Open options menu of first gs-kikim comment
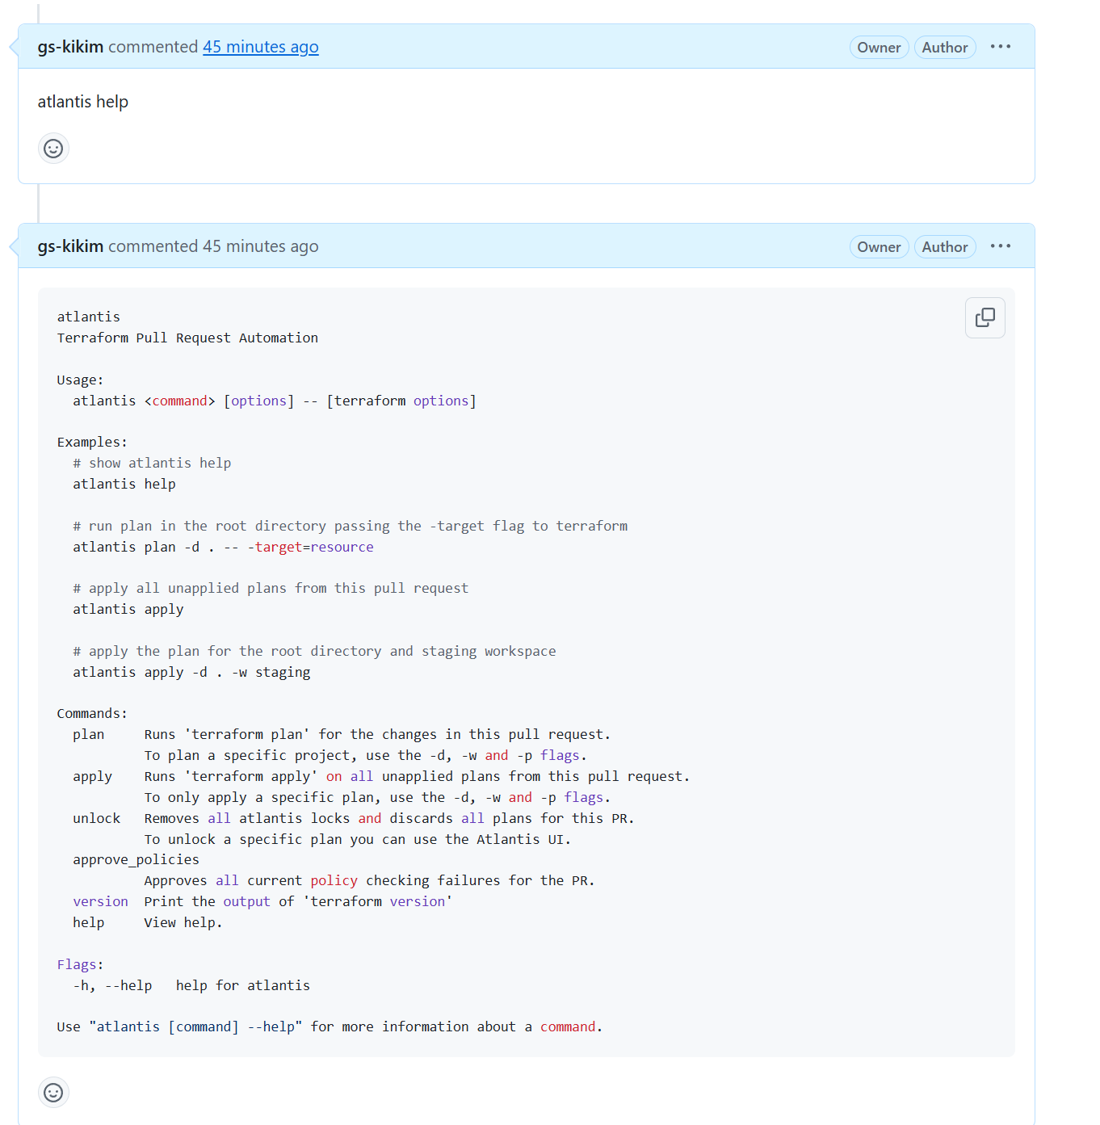The width and height of the screenshot is (1100, 1125). [x=1001, y=47]
